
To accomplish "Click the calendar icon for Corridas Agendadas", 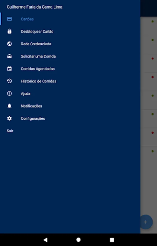I will [x=9, y=69].
